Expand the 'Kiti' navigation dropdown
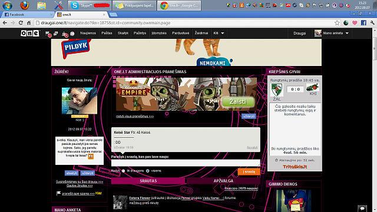 (x=219, y=33)
